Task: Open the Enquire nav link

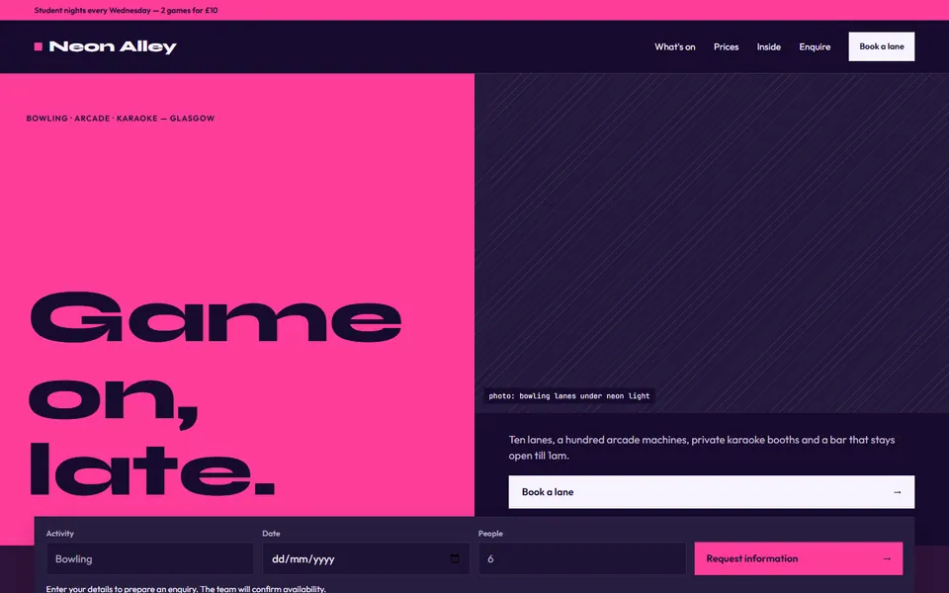Action: [815, 46]
